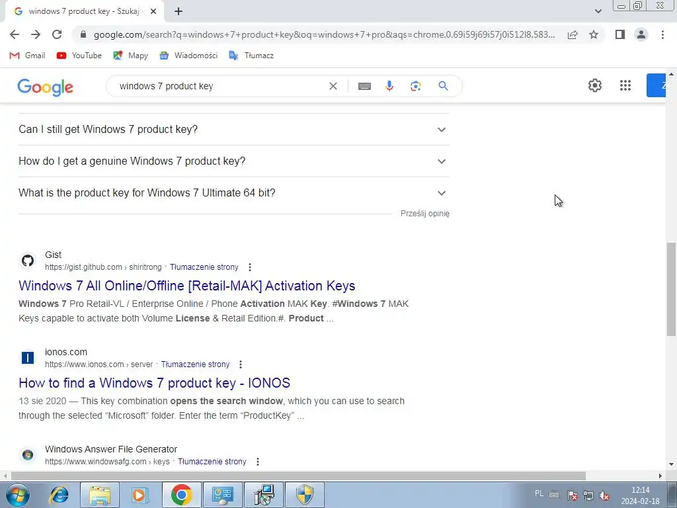The image size is (677, 508).
Task: Open the taskbar clock showing 12:14
Action: coord(640,495)
